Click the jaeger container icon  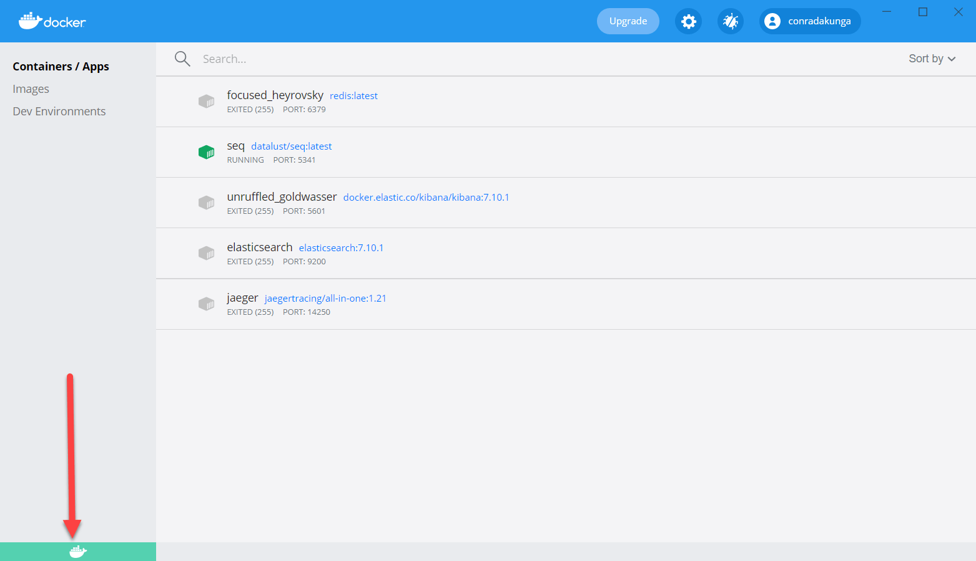pos(206,304)
